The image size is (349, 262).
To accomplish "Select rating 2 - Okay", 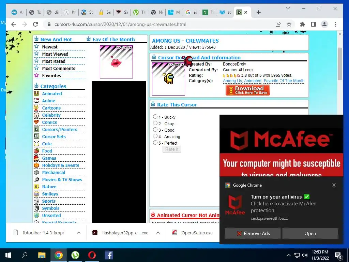I will pos(155,123).
